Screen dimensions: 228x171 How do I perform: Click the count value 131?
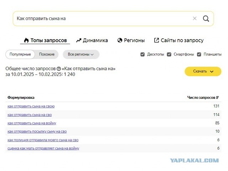tap(216, 106)
